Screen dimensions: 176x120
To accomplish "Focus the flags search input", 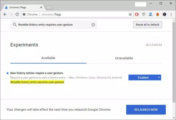I will (x=54, y=25).
